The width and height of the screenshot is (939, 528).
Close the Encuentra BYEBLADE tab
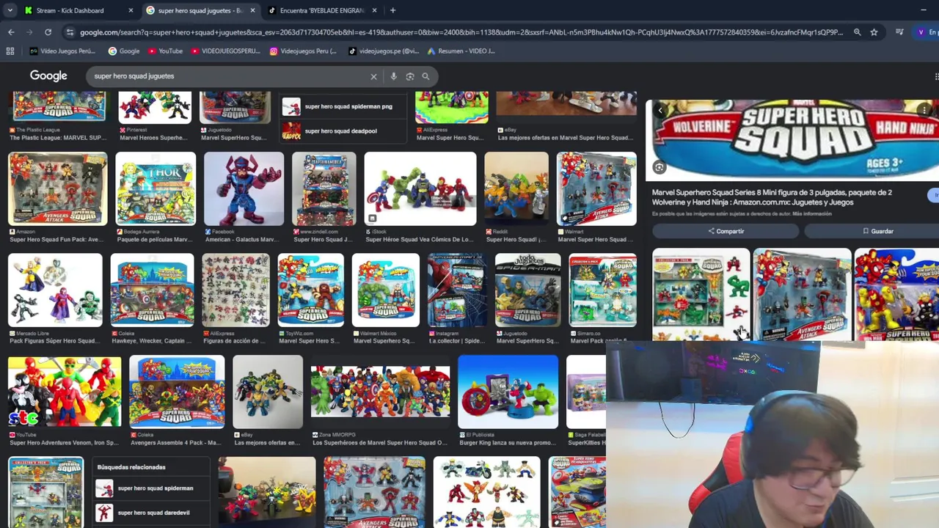point(374,10)
